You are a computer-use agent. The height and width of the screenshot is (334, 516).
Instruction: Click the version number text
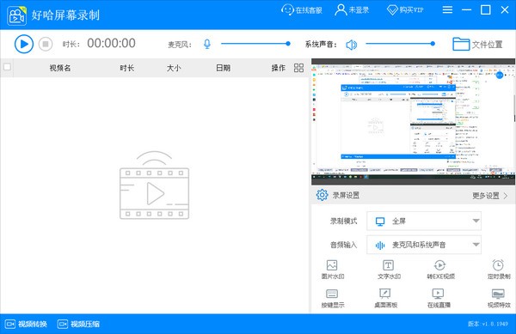pyautogui.click(x=488, y=324)
